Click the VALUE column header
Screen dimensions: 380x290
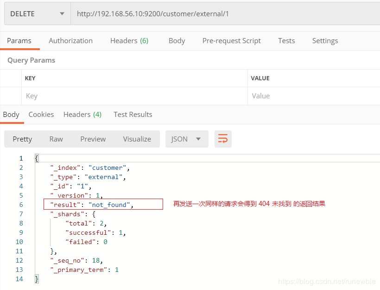coord(260,78)
